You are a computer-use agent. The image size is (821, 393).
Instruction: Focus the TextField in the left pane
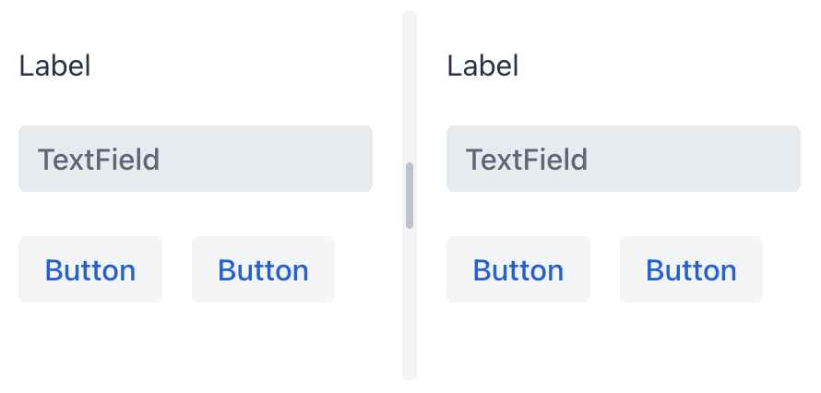click(x=196, y=159)
